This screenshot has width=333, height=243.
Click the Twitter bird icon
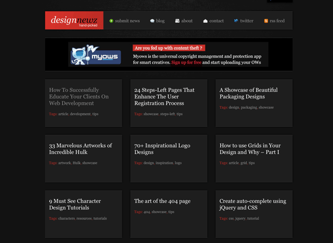coord(236,21)
